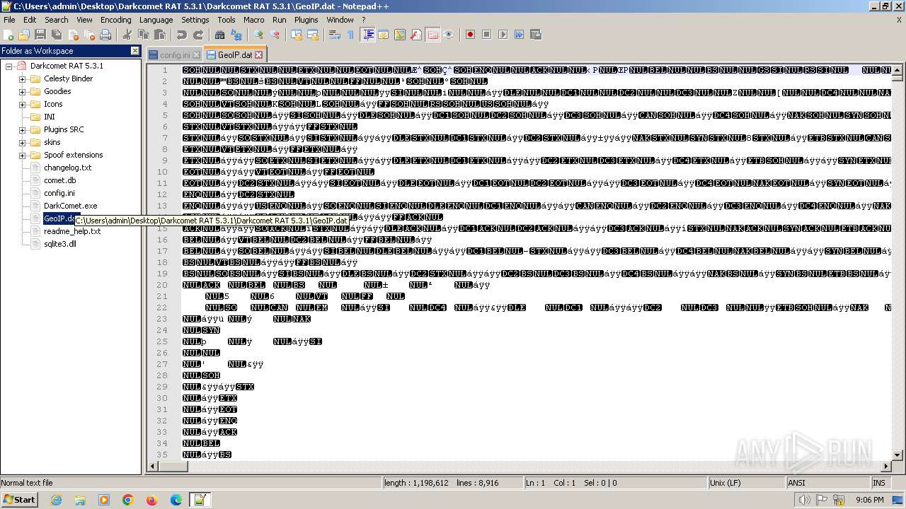Create a new document with New icon
Image resolution: width=906 pixels, height=509 pixels.
pyautogui.click(x=9, y=35)
